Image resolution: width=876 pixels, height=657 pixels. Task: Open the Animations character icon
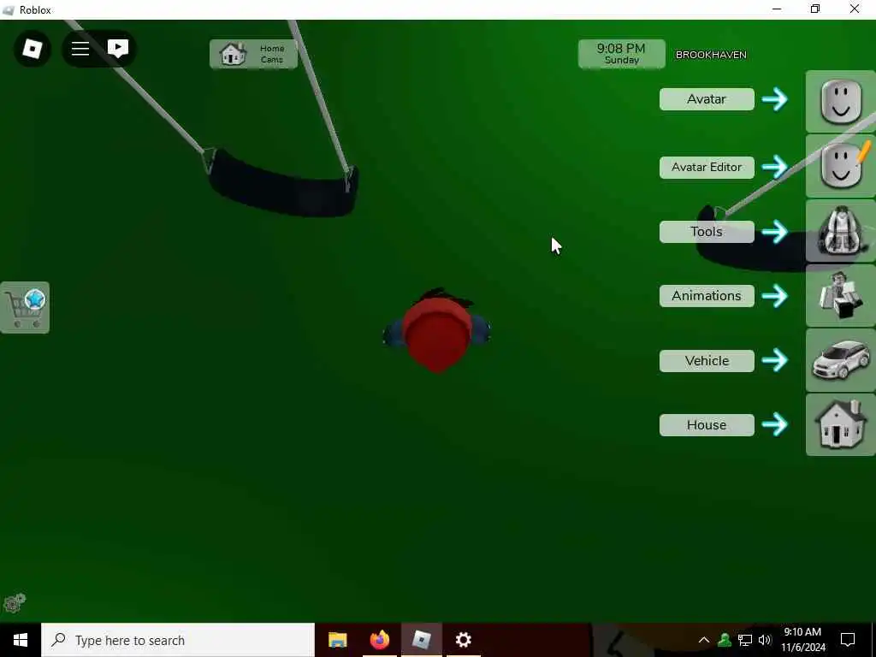click(x=840, y=295)
